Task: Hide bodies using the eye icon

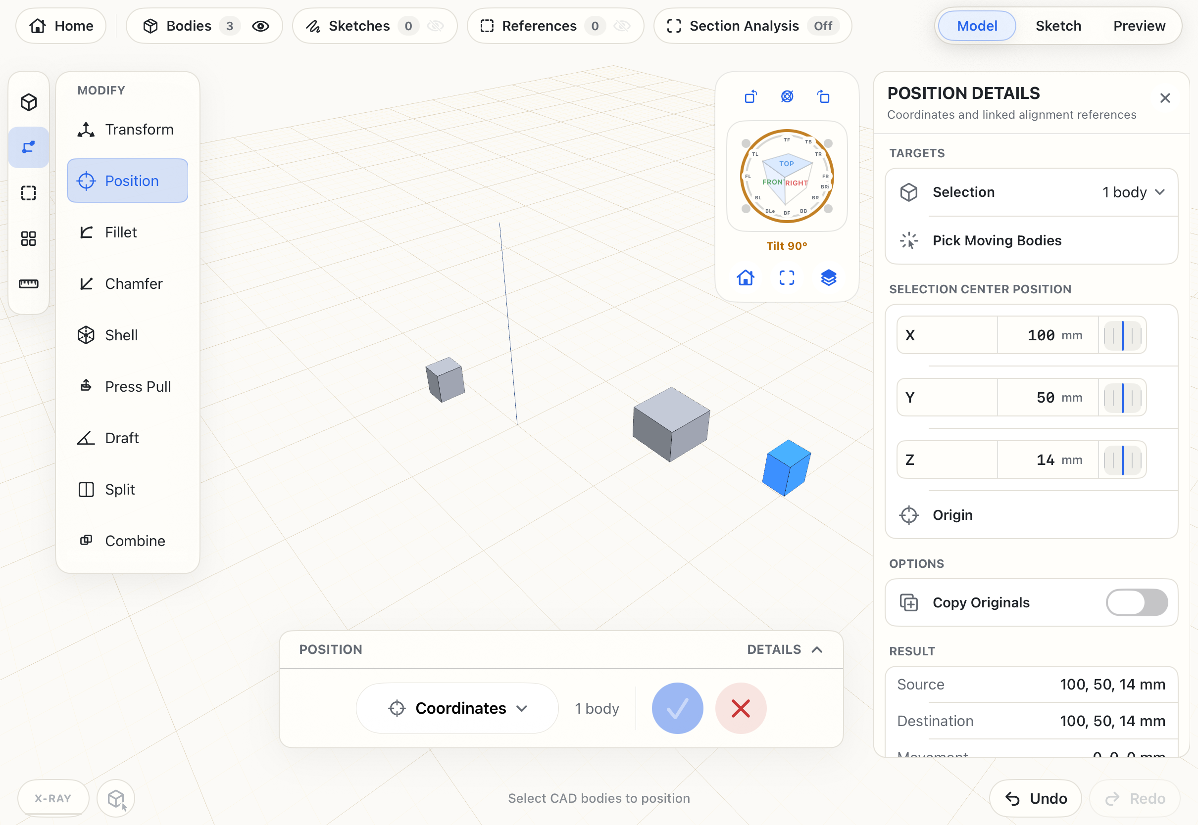Action: tap(261, 26)
